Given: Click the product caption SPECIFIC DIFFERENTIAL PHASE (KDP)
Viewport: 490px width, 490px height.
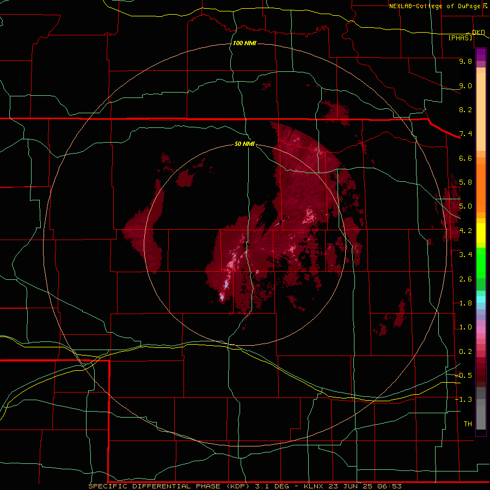Looking at the screenshot, I should point(169,486).
